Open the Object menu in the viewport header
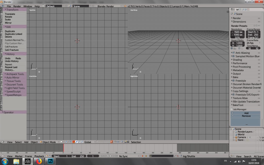 34,142
